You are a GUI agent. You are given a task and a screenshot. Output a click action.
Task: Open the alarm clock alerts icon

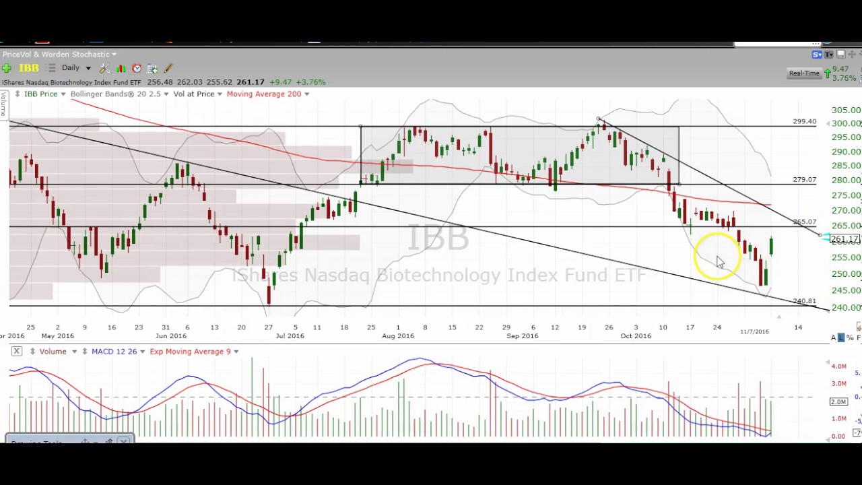point(137,68)
